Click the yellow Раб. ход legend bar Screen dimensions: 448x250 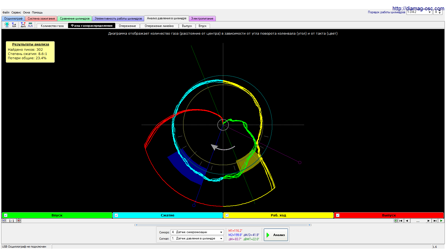click(278, 215)
